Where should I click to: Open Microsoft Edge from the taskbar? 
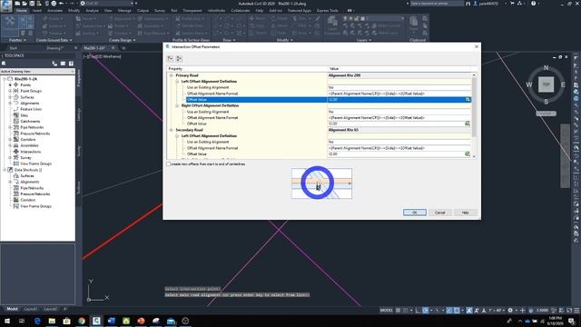37,321
